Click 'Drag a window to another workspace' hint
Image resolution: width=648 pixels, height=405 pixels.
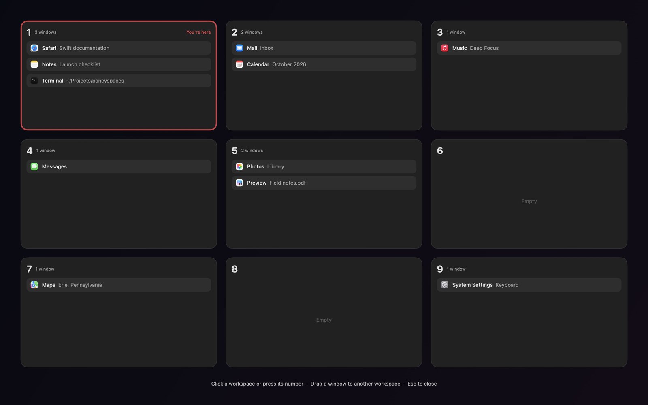pyautogui.click(x=355, y=384)
